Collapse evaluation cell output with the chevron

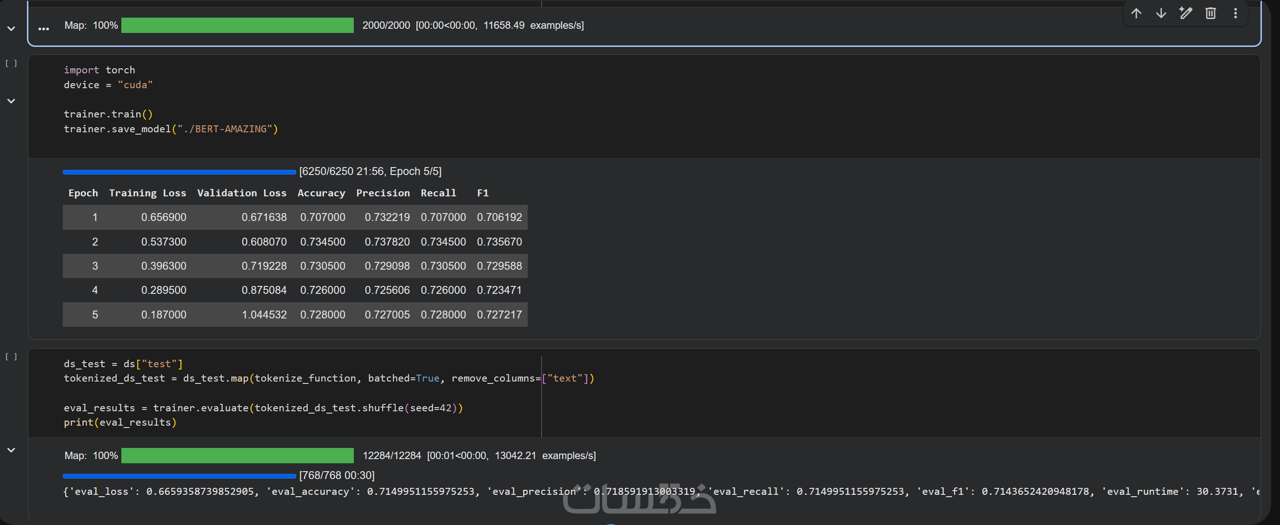click(11, 450)
